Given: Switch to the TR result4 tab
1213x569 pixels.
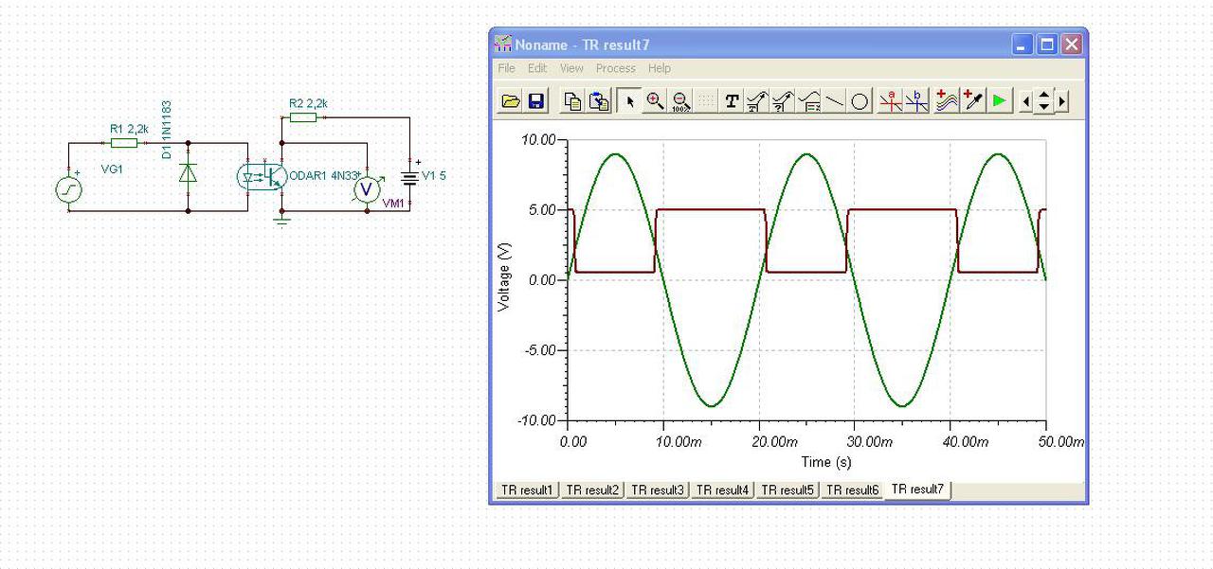Looking at the screenshot, I should [x=723, y=490].
